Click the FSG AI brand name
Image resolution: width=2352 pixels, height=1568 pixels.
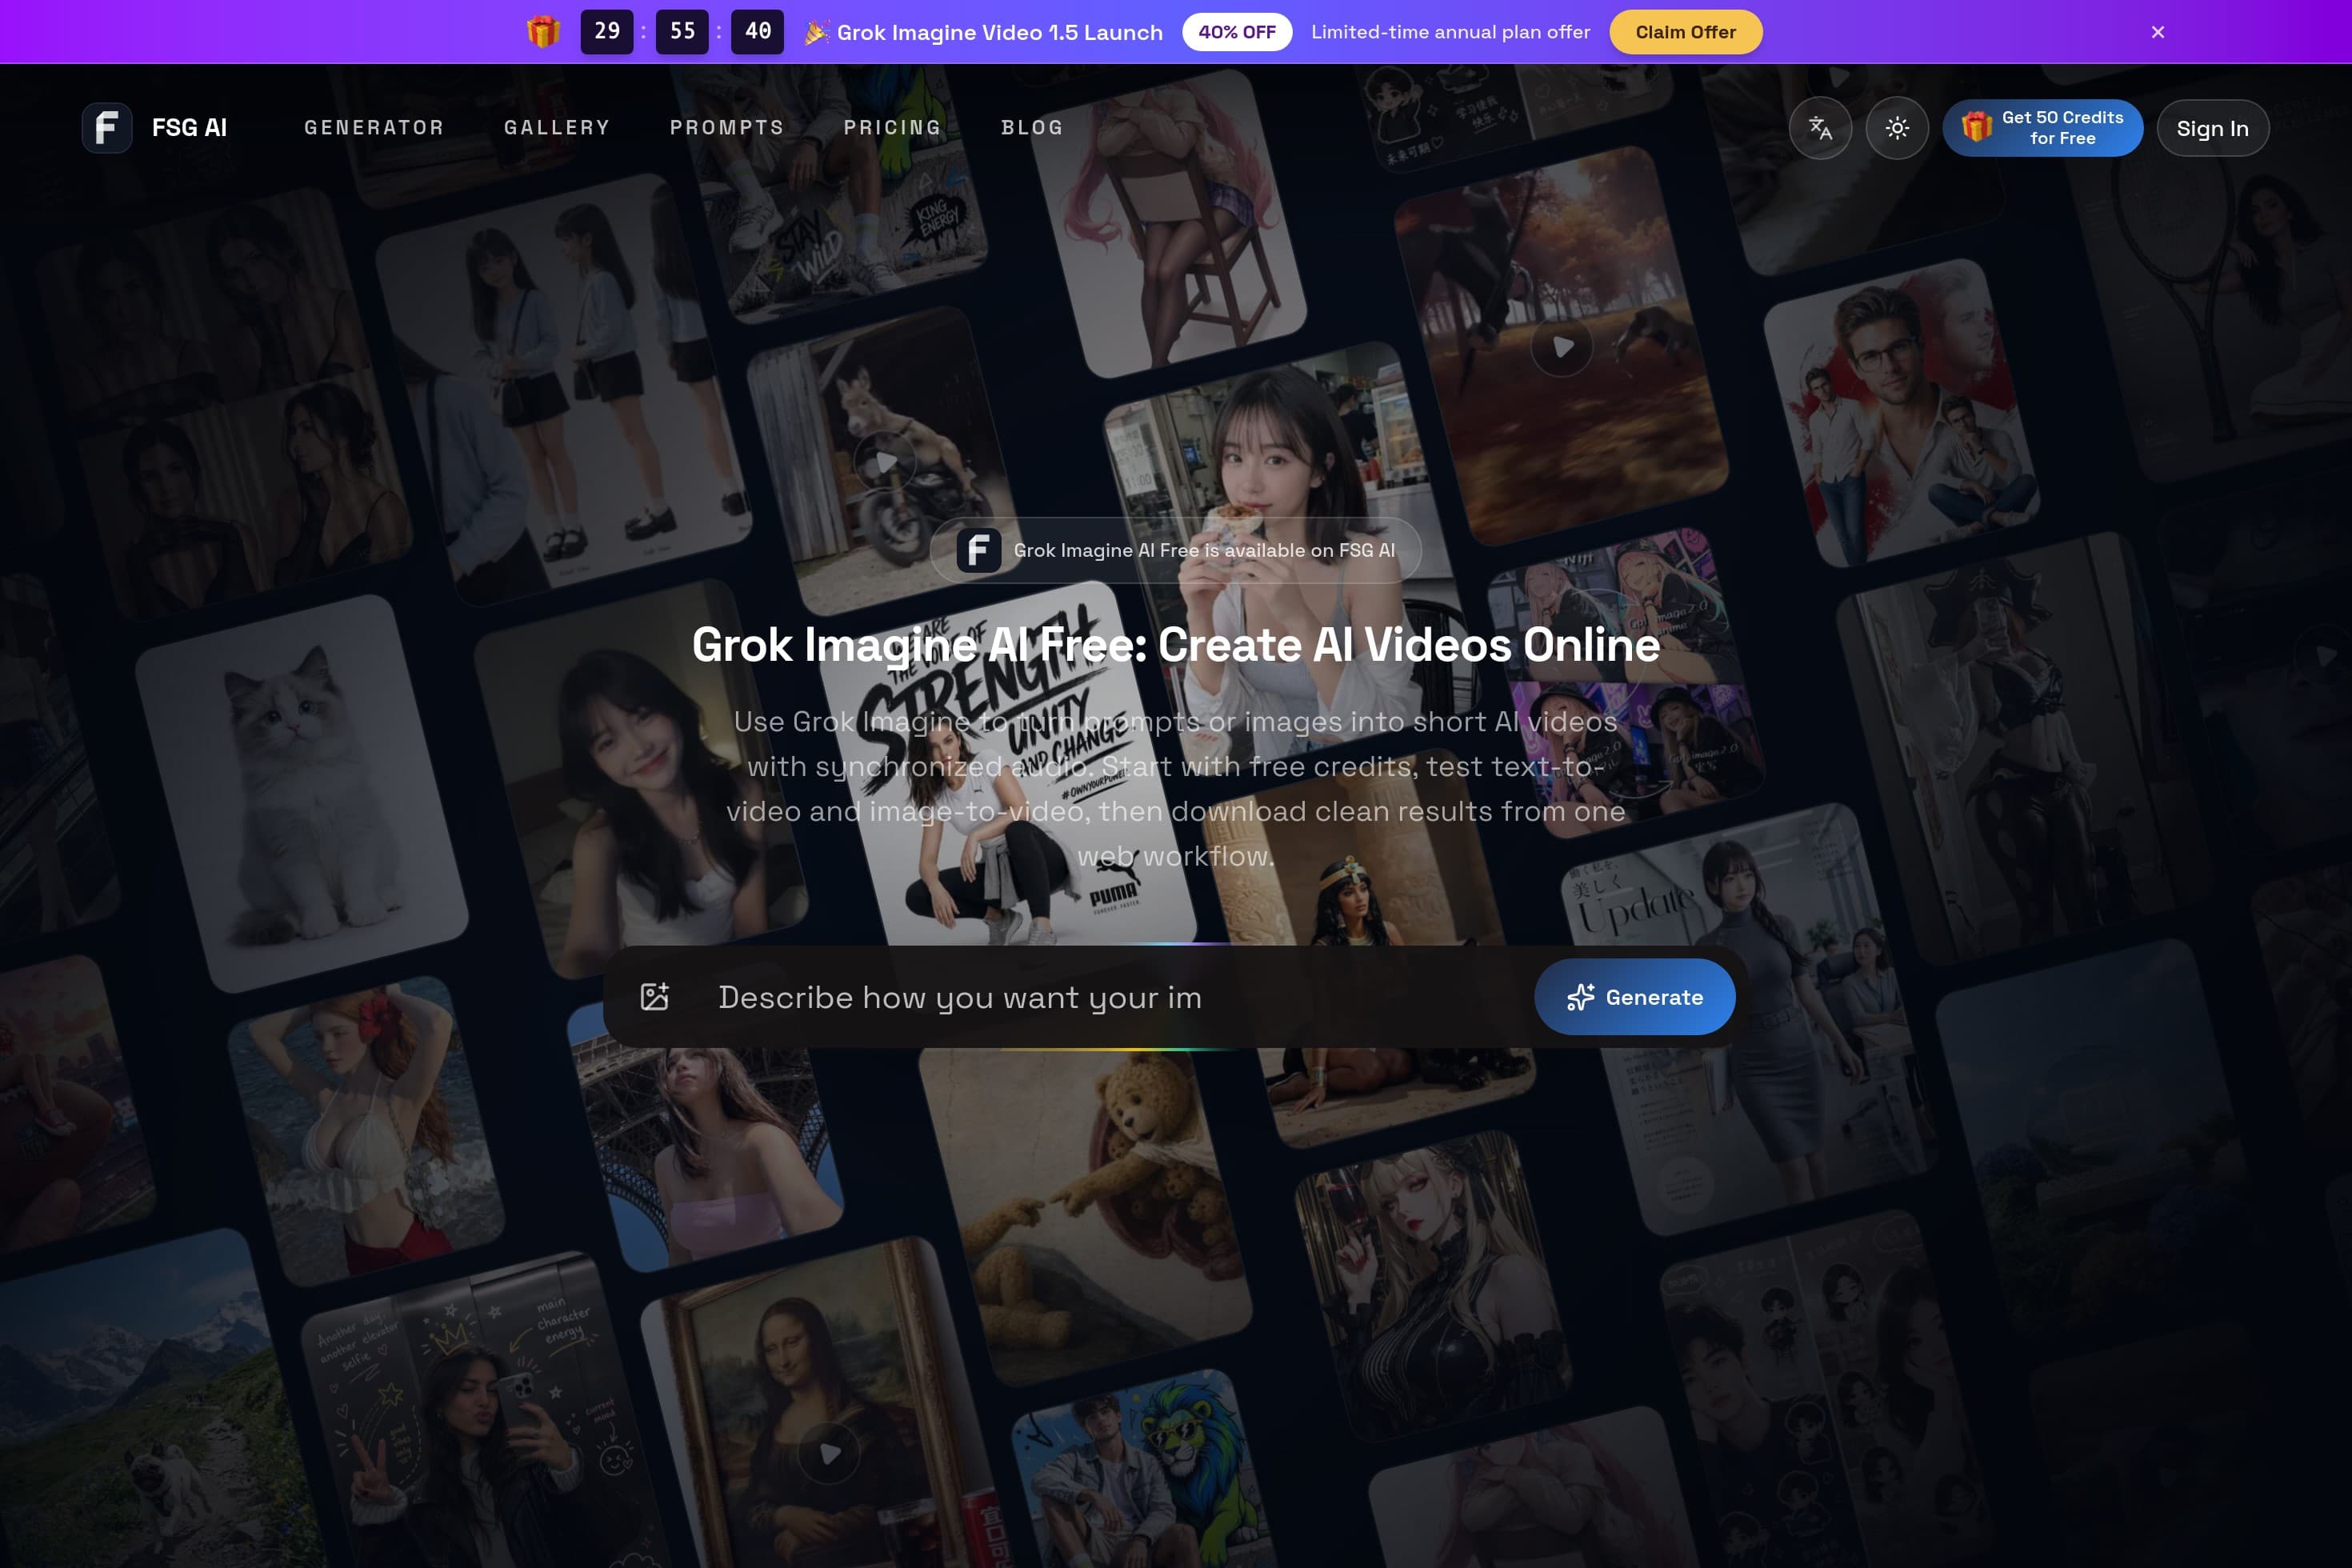[x=189, y=128]
